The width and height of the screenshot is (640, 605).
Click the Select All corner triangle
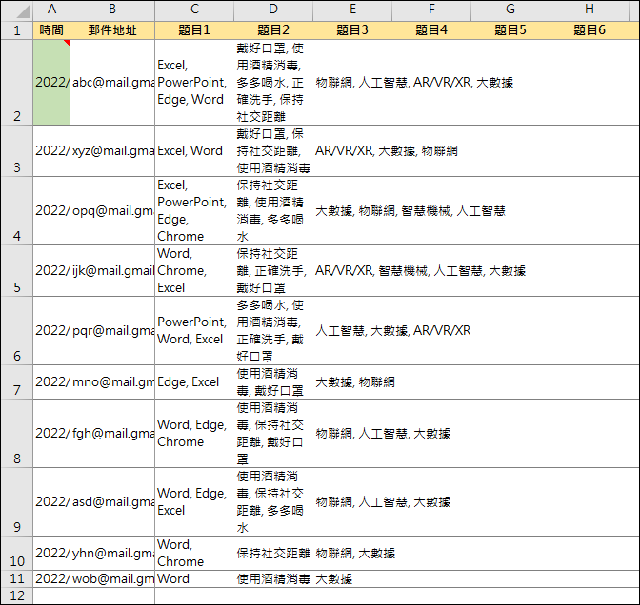click(17, 10)
